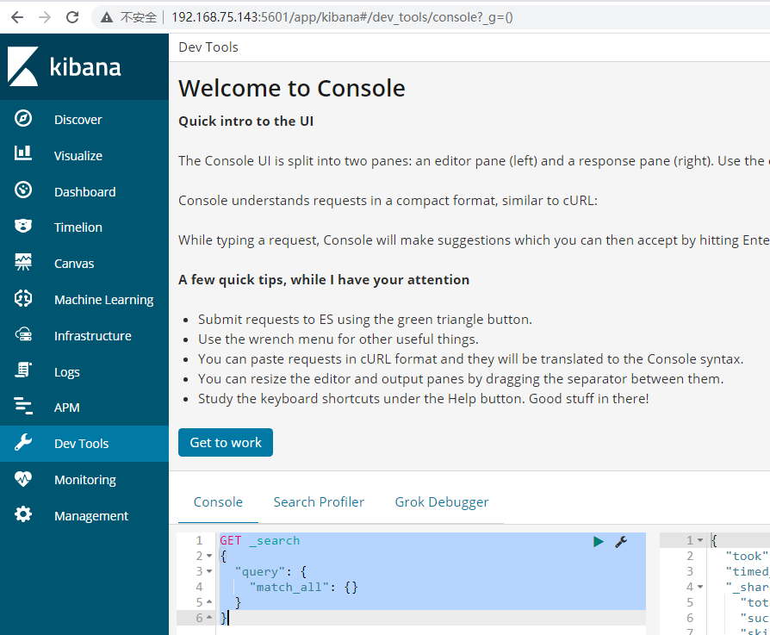Open Visualize bar chart icon
Screen dimensions: 770x635
(23, 153)
